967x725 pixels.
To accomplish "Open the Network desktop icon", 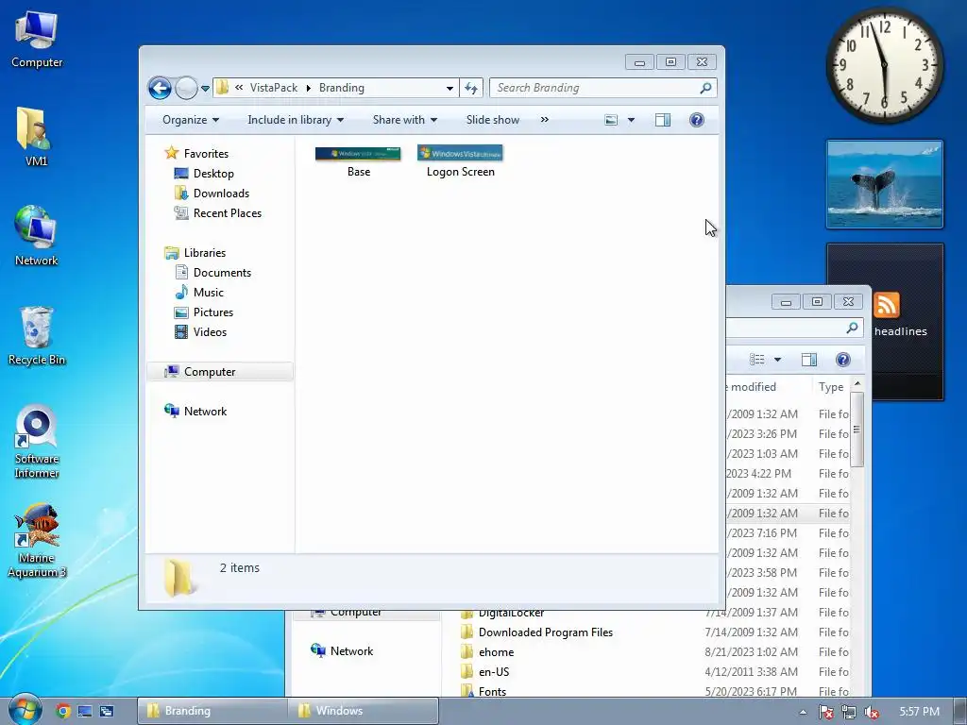I will [36, 236].
